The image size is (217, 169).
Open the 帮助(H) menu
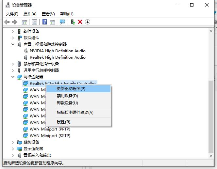67,14
